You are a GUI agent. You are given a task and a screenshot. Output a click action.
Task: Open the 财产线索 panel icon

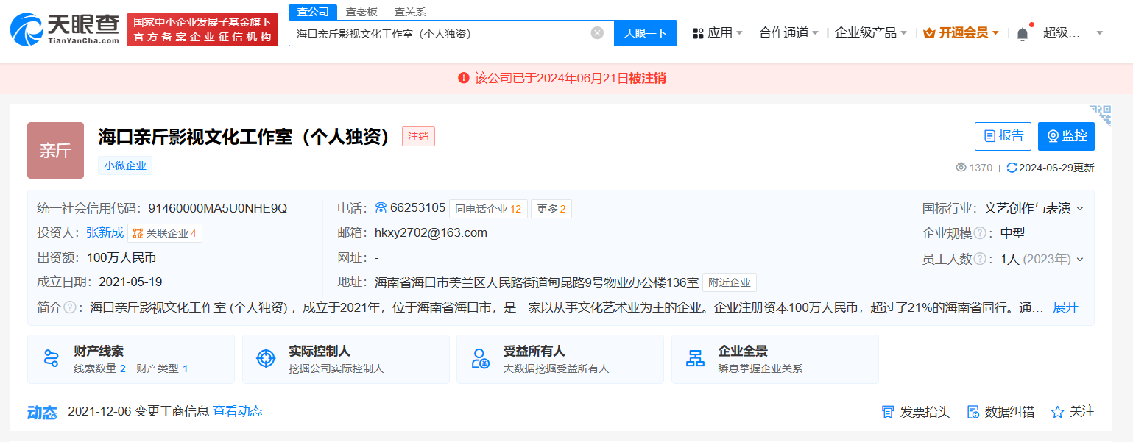pyautogui.click(x=50, y=357)
